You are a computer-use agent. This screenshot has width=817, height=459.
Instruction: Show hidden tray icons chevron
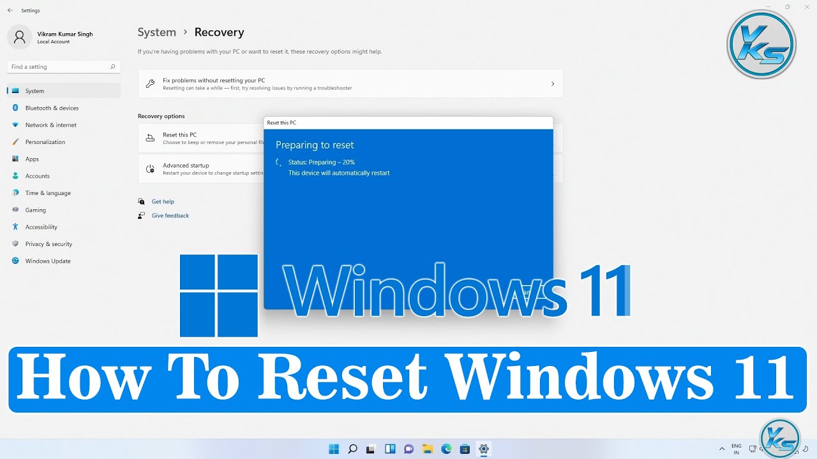(x=722, y=449)
